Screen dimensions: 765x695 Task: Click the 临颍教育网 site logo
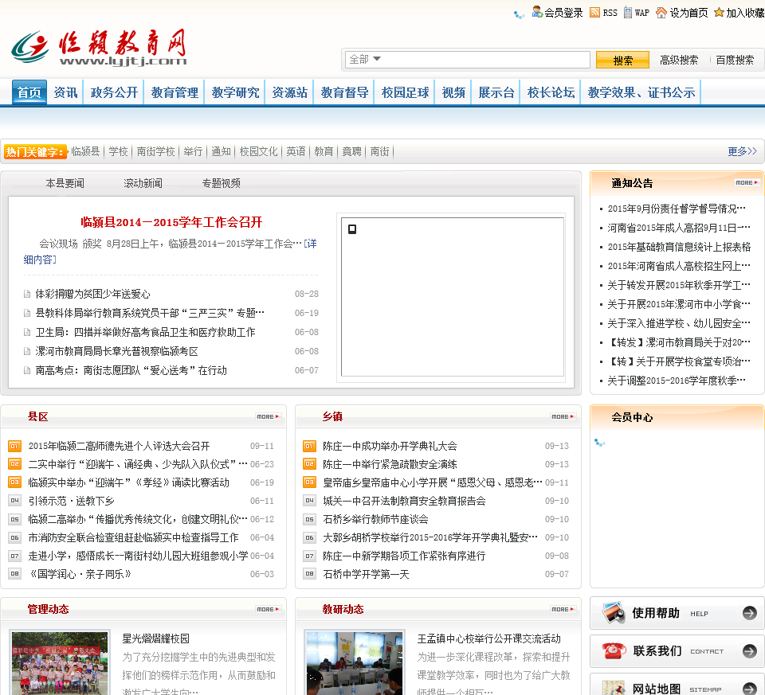(100, 49)
